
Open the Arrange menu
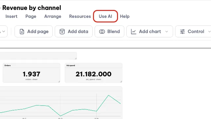(x=53, y=16)
